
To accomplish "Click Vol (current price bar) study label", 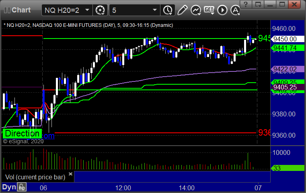I will 35,177.
